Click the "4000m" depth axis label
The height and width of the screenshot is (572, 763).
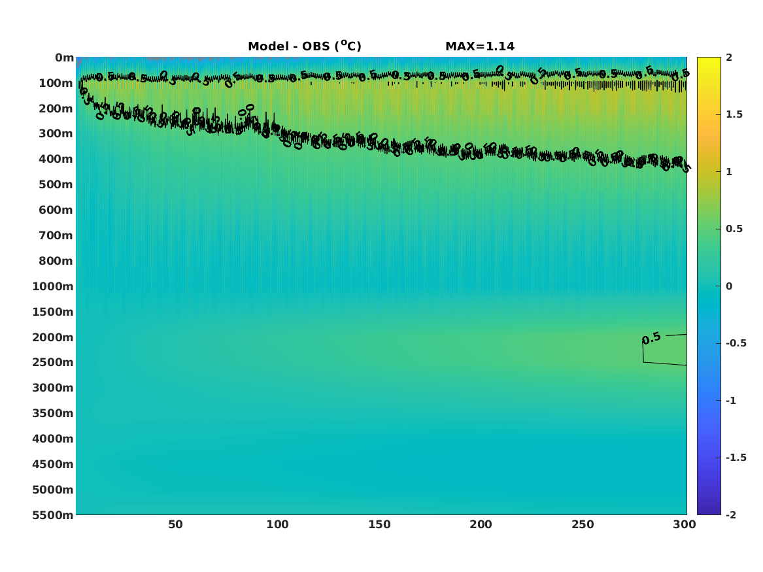pyautogui.click(x=52, y=439)
